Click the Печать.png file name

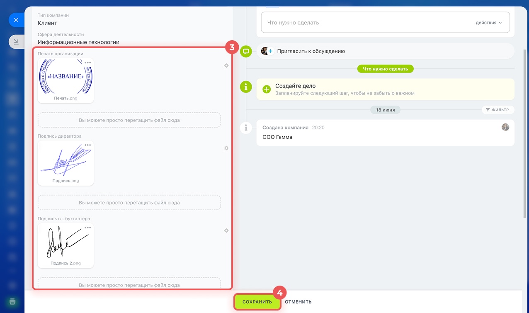tap(66, 99)
